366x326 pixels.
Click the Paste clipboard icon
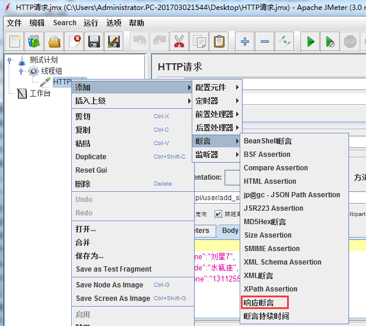click(x=219, y=42)
